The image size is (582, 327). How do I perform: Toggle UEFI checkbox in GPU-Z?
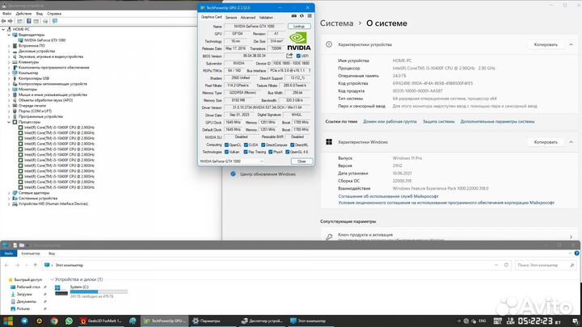tap(298, 56)
